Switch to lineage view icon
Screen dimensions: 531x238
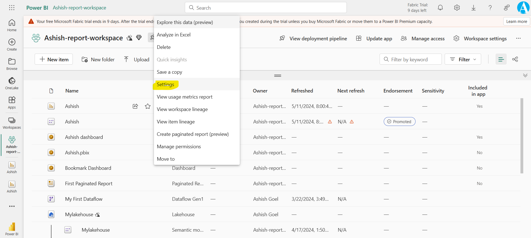pos(515,59)
